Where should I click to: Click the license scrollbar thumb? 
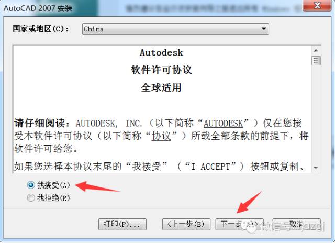click(x=316, y=61)
